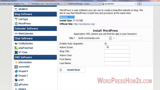Screen dimensions: 160x90
Task: Close the WebHost Manager tab
Action: pos(99,4)
